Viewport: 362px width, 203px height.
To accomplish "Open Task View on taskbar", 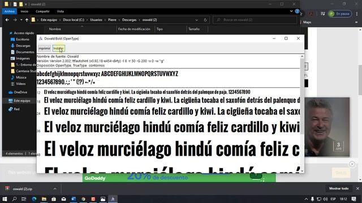I will tap(24, 199).
